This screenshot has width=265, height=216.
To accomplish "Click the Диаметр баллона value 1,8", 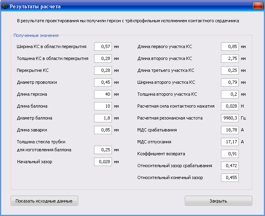I will tap(103, 118).
